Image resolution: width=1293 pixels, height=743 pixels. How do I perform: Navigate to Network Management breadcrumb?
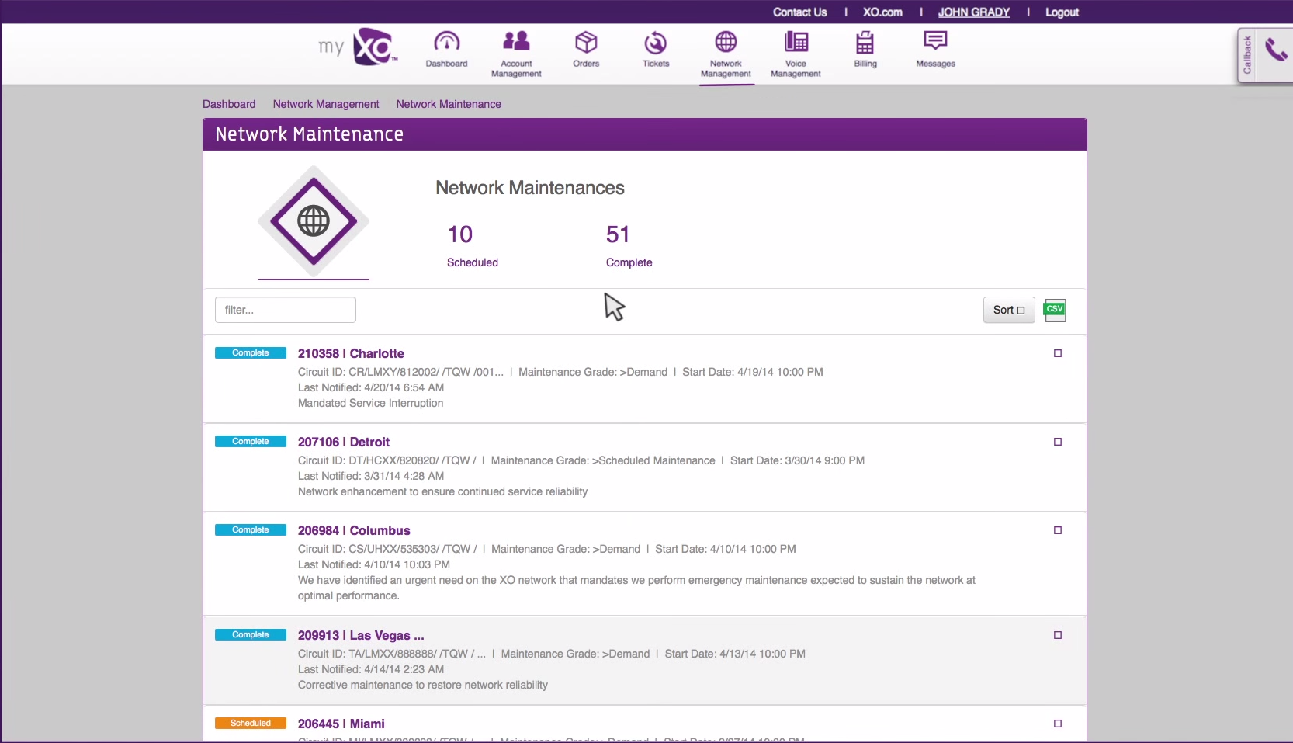326,104
